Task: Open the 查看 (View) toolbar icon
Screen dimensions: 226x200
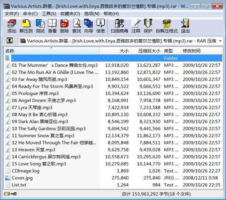Action: [52, 26]
